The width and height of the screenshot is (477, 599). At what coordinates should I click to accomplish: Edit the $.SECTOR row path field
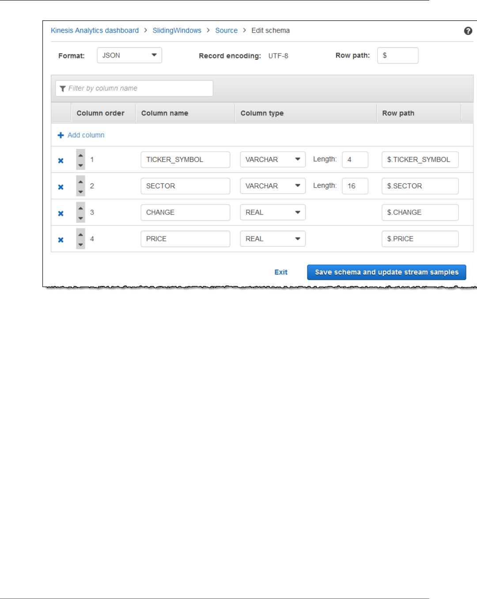[420, 186]
